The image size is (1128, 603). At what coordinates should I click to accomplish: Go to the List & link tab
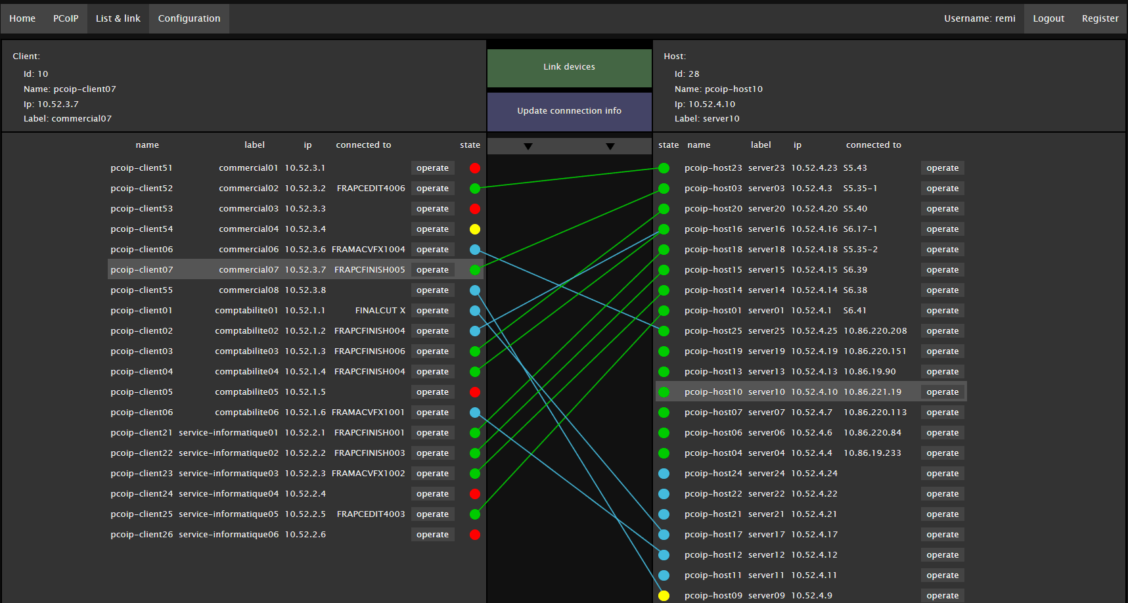(x=118, y=18)
